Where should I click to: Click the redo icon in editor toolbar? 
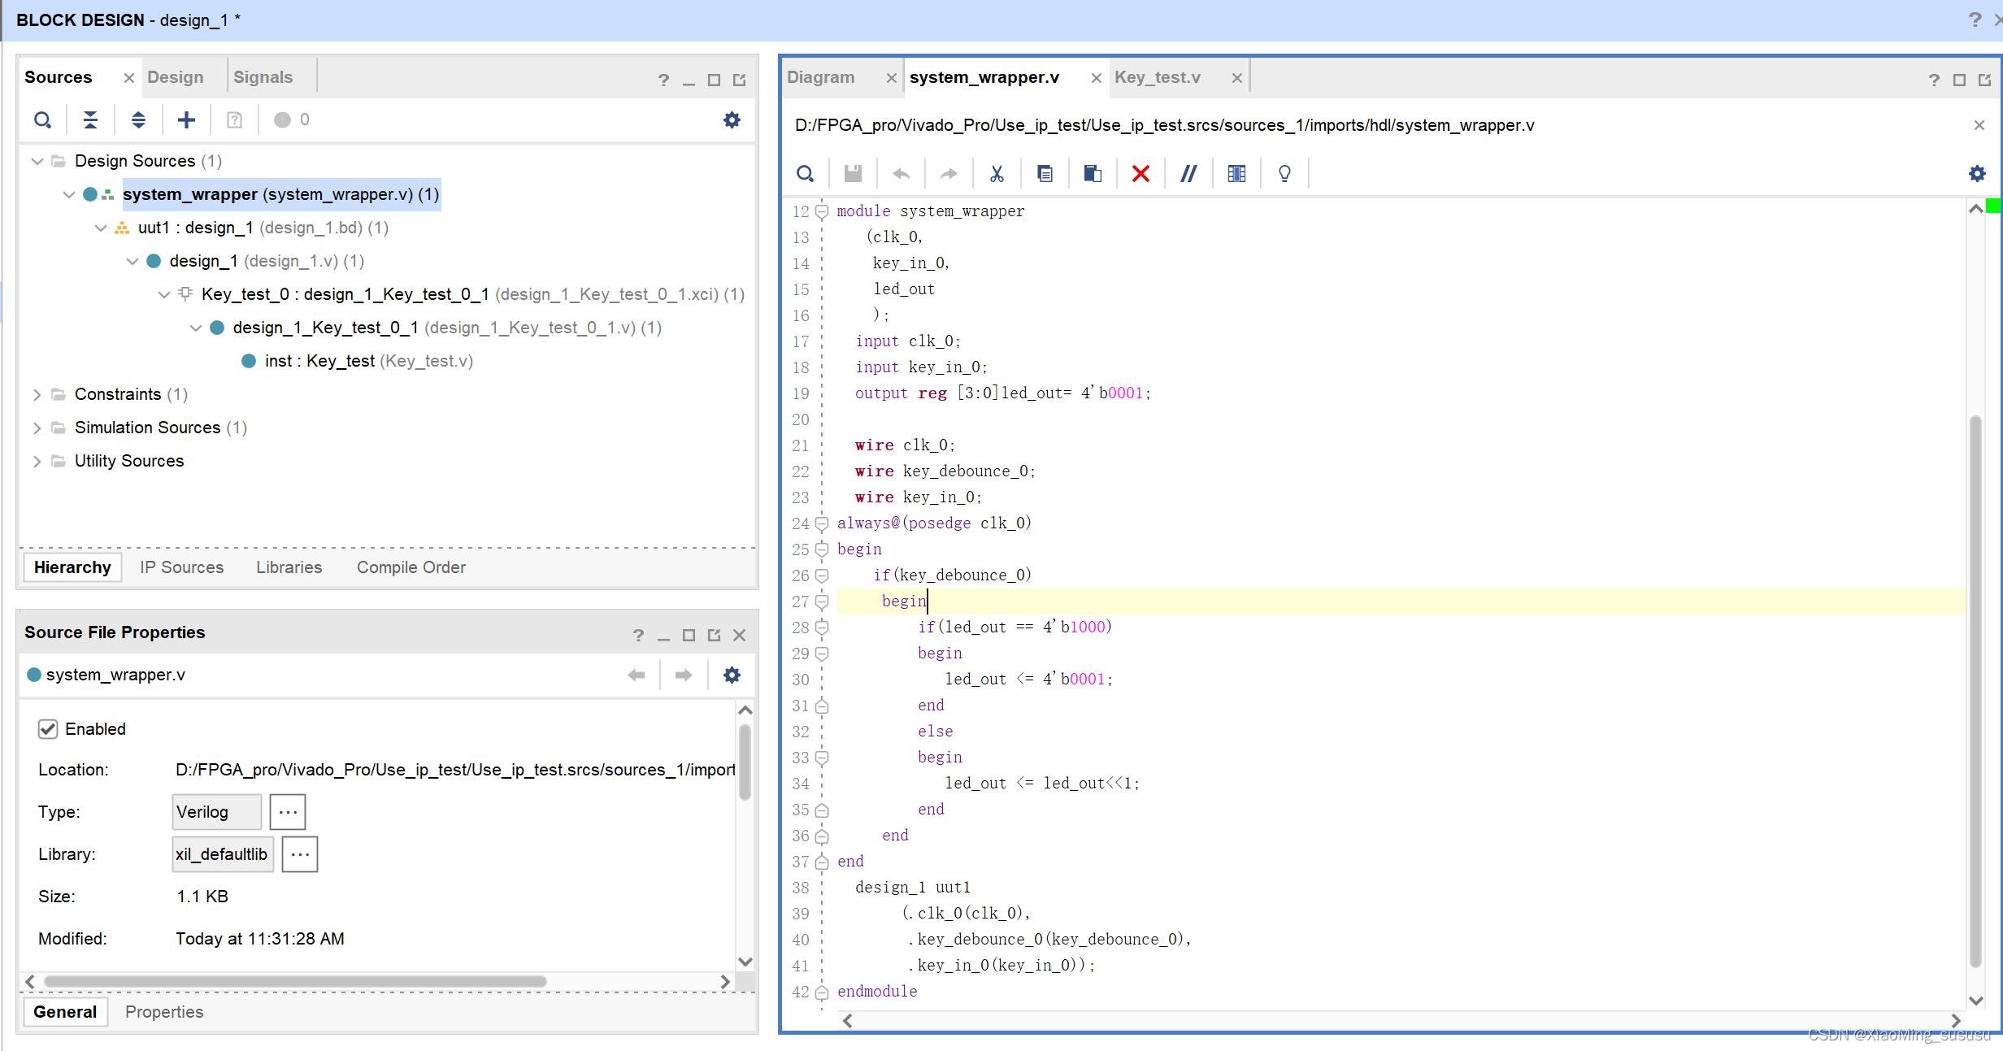tap(949, 172)
